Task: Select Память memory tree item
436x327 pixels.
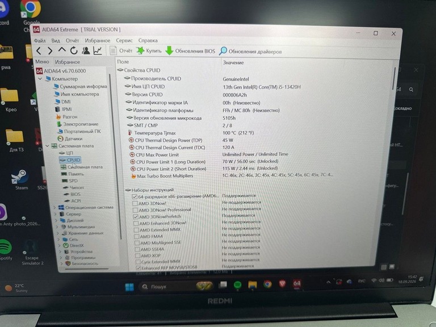Action: tap(73, 174)
